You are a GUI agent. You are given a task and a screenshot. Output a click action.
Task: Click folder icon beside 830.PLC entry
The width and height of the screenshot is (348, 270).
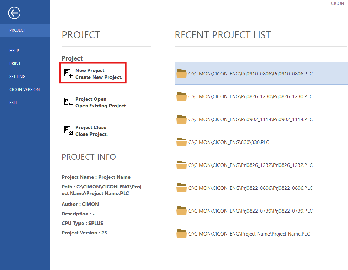(182, 142)
